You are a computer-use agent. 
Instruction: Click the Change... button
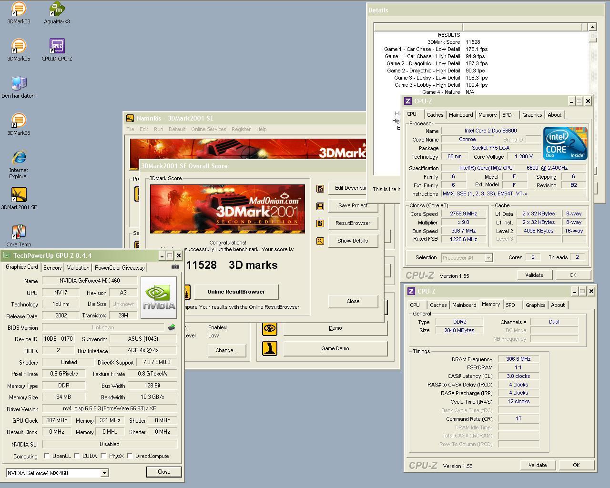(226, 350)
